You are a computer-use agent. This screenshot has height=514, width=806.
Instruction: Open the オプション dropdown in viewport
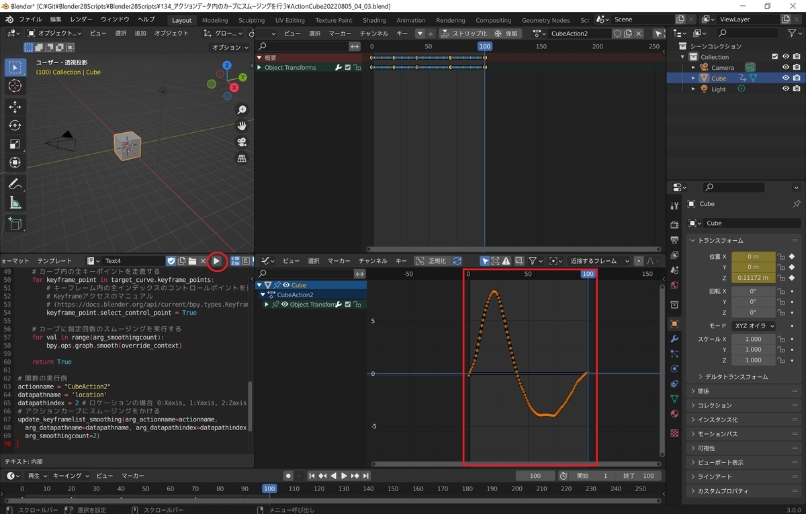pyautogui.click(x=230, y=48)
